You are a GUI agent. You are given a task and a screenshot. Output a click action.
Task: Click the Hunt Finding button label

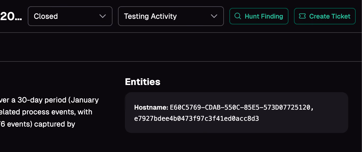(x=264, y=16)
